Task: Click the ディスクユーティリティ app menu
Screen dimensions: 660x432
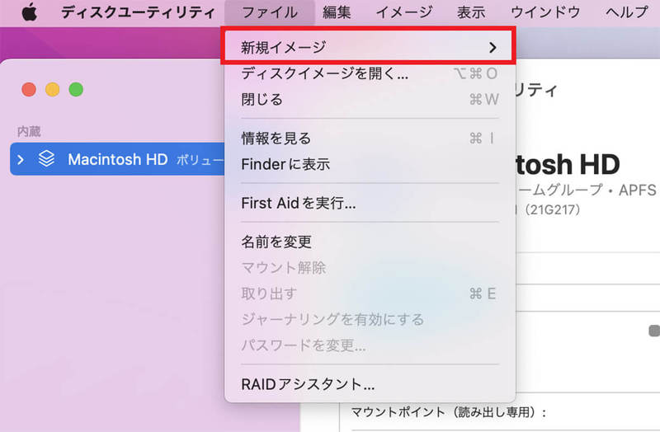Action: coord(138,12)
